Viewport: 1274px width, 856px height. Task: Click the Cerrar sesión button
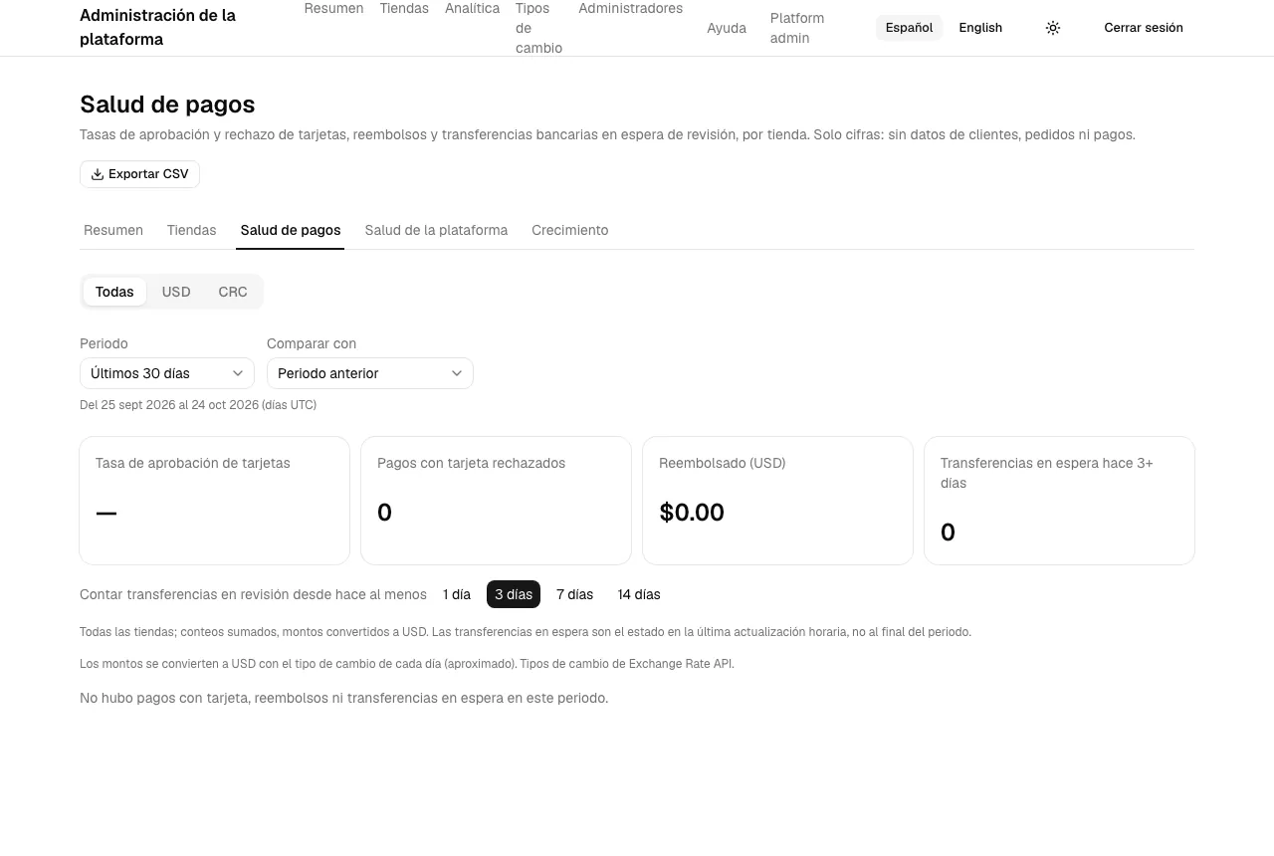coord(1144,28)
